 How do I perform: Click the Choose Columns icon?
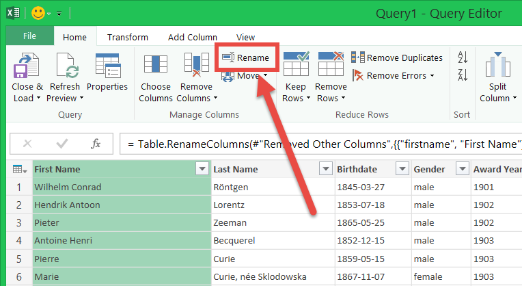(155, 67)
